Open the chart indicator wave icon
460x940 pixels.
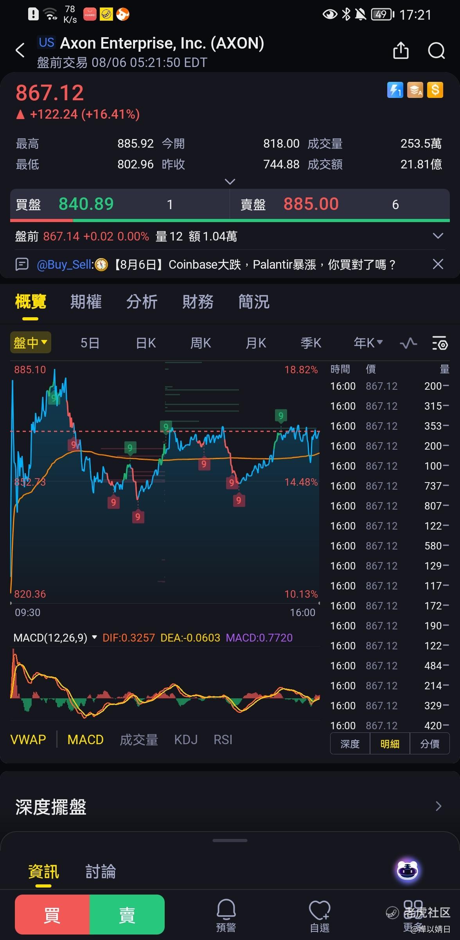click(408, 343)
